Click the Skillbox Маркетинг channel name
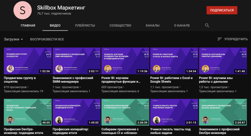This screenshot has height=136, width=251. [x=61, y=8]
